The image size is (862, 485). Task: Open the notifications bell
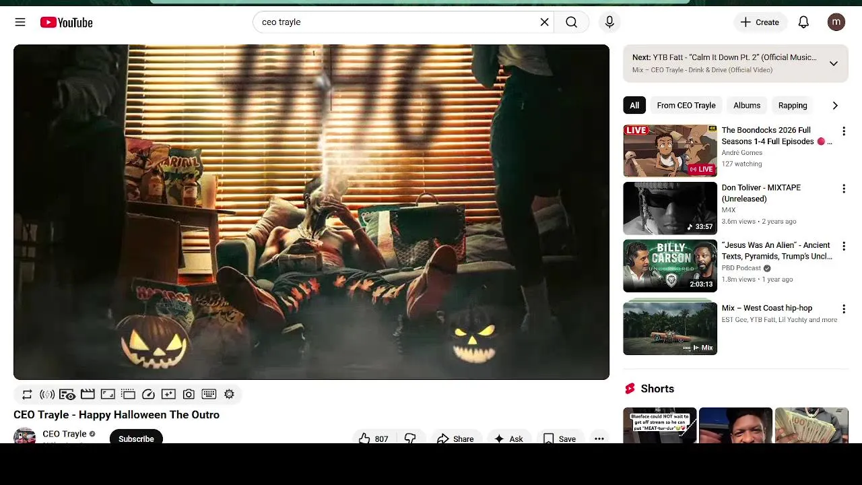point(803,22)
